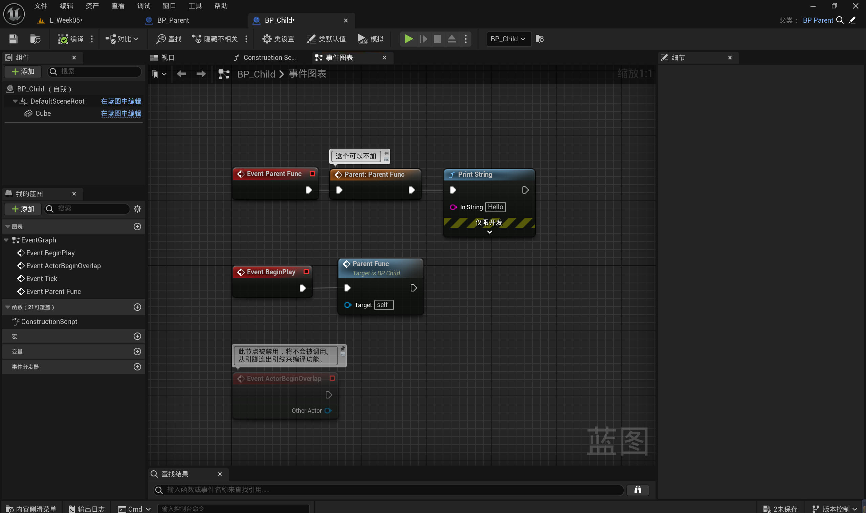Click the My Blueprint panel settings gear
The height and width of the screenshot is (513, 866).
click(137, 209)
